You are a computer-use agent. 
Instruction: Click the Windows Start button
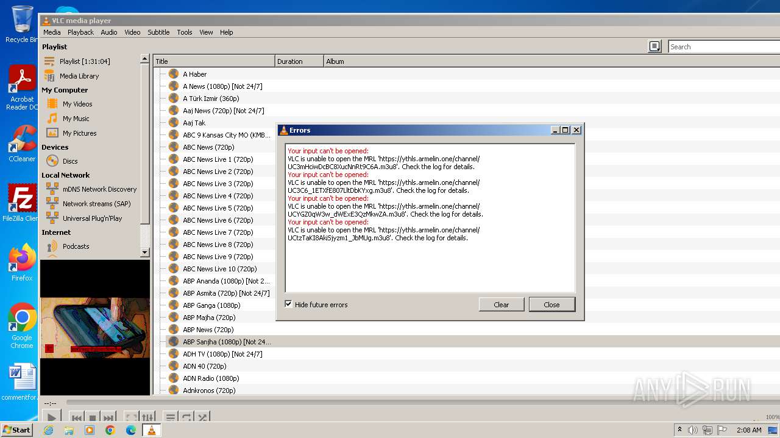17,430
